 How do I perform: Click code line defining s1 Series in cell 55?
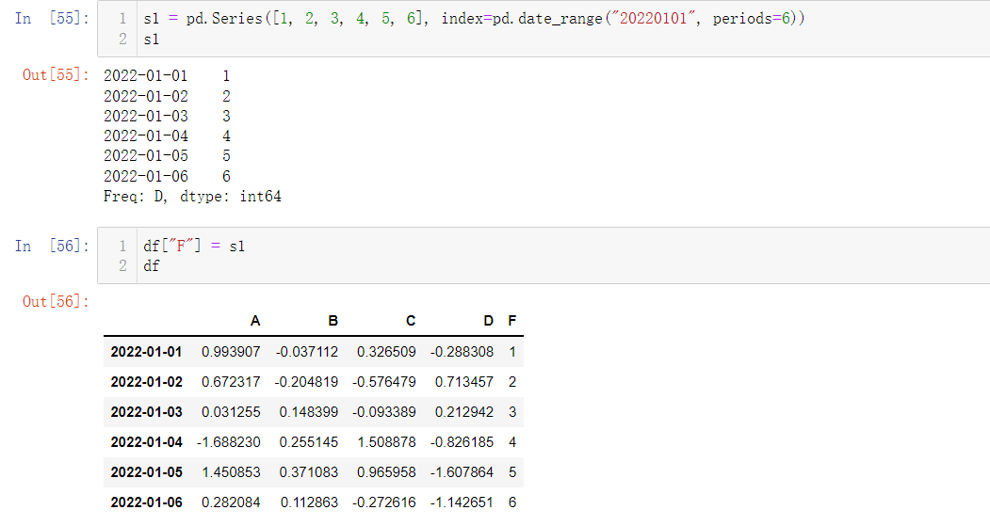coord(474,18)
